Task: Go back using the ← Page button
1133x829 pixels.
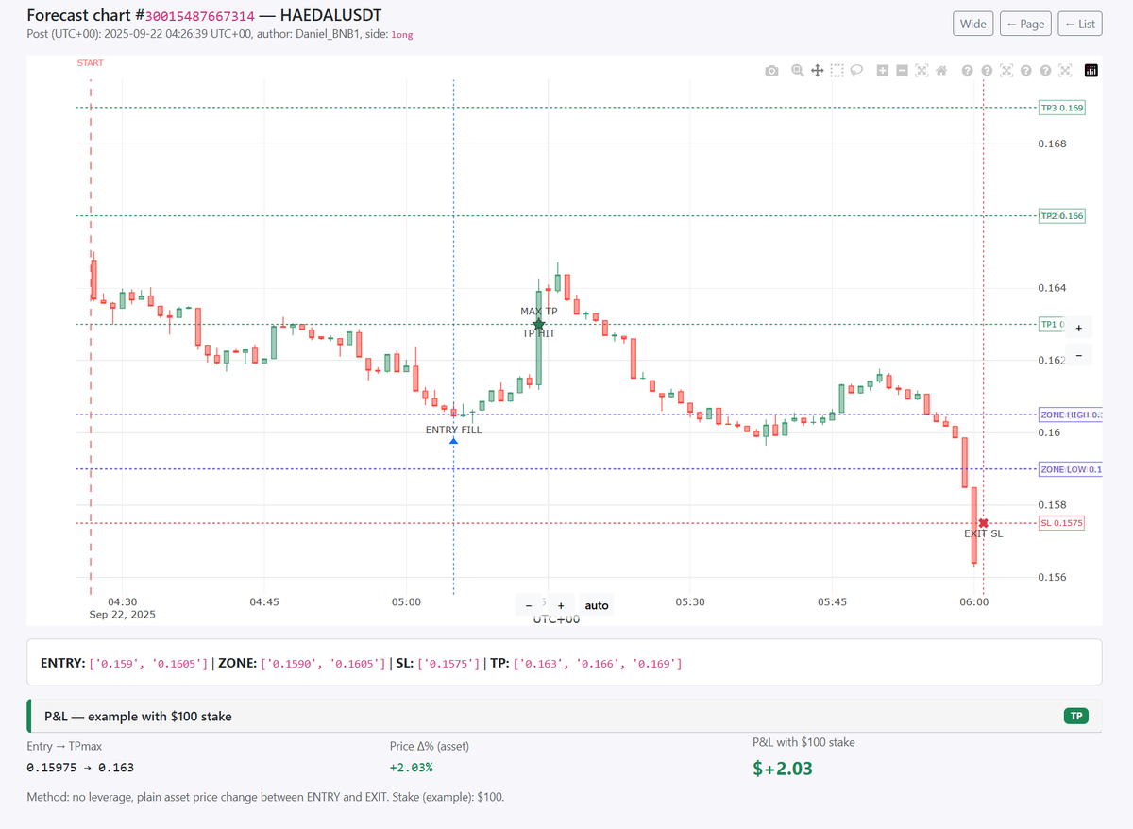Action: click(1025, 24)
